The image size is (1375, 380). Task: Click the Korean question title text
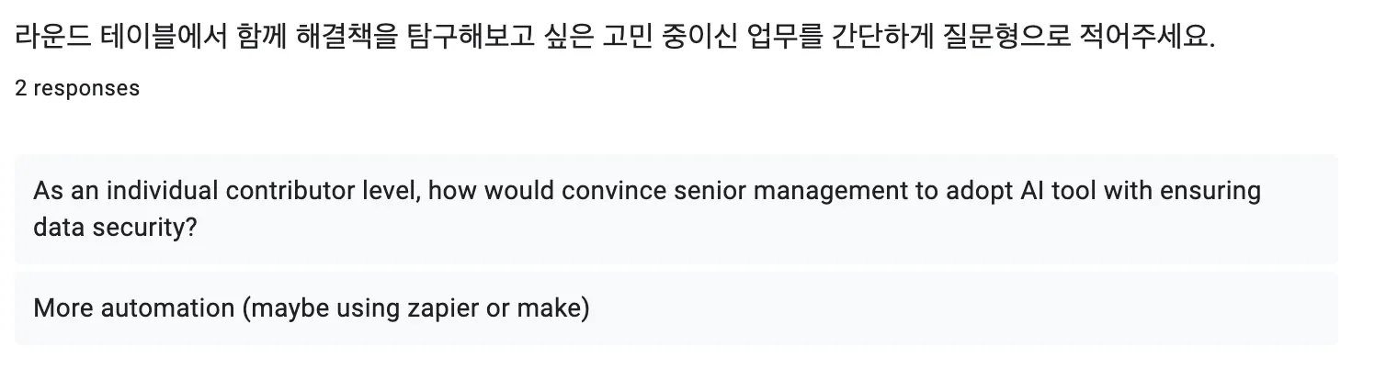615,39
